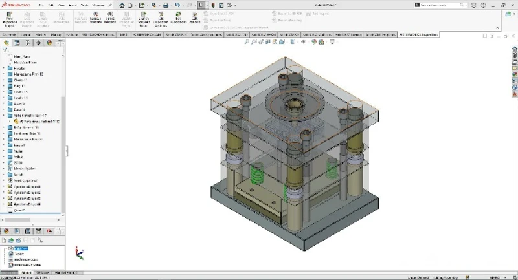
Task: Toggle the view settings monitor icon
Action: 332,42
